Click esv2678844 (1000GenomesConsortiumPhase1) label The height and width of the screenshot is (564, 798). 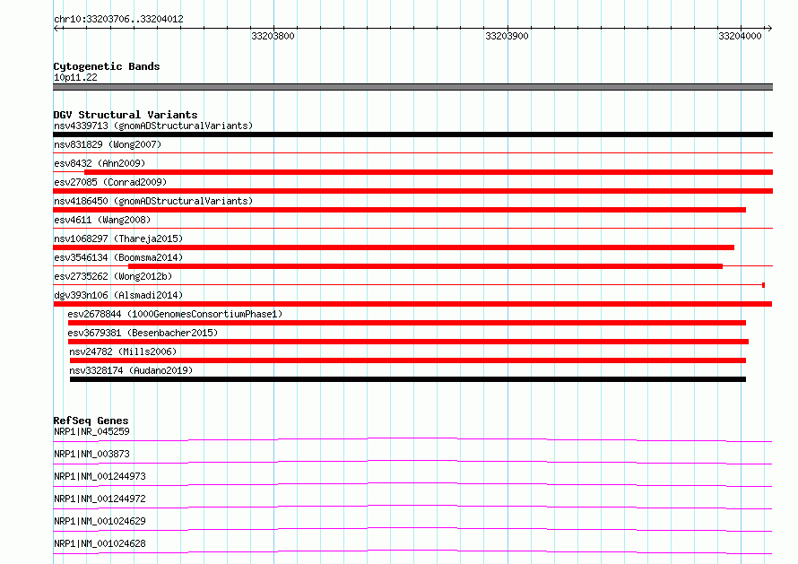(x=175, y=314)
